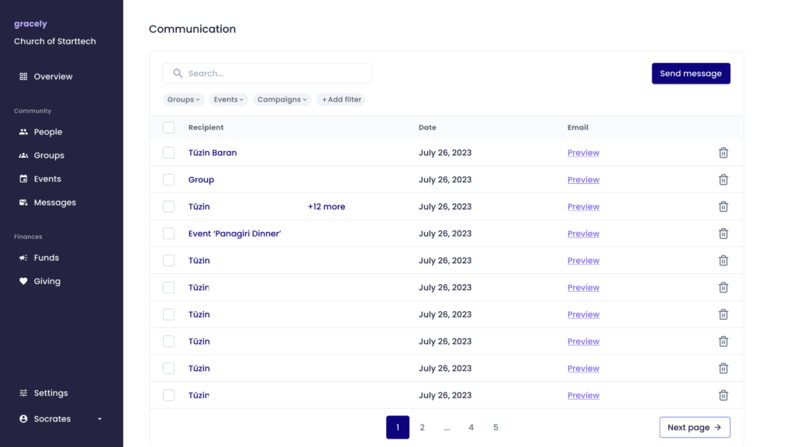Click the megaphone icon next to Funds
This screenshot has width=794, height=447.
[23, 258]
